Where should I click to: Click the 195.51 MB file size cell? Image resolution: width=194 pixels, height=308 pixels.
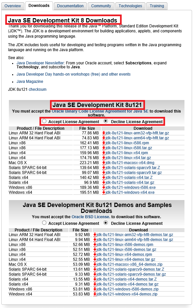(89, 192)
